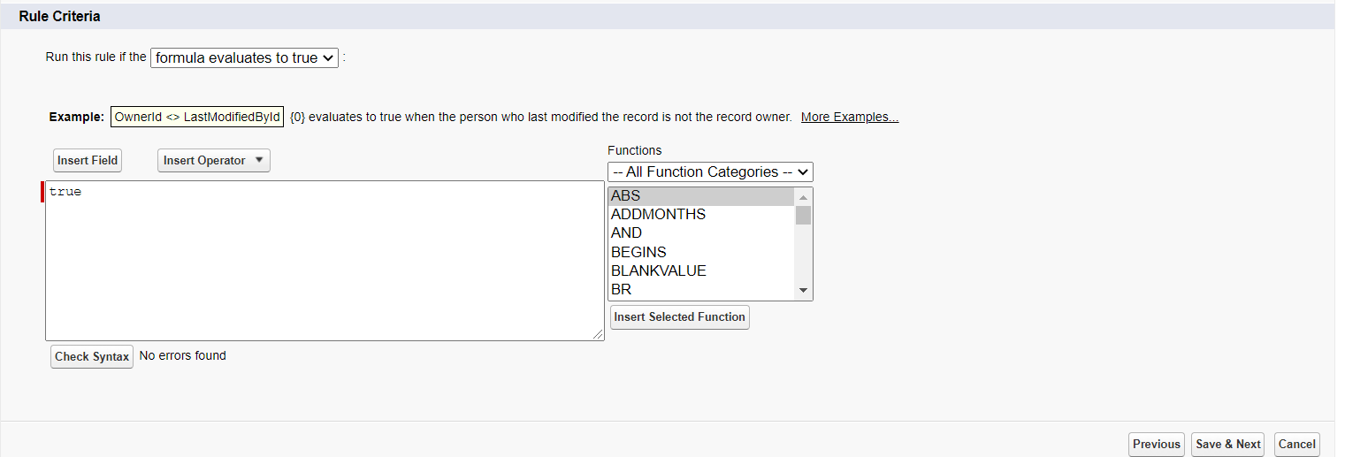This screenshot has height=457, width=1345.
Task: Select BEGINS function in the list
Action: [x=701, y=252]
